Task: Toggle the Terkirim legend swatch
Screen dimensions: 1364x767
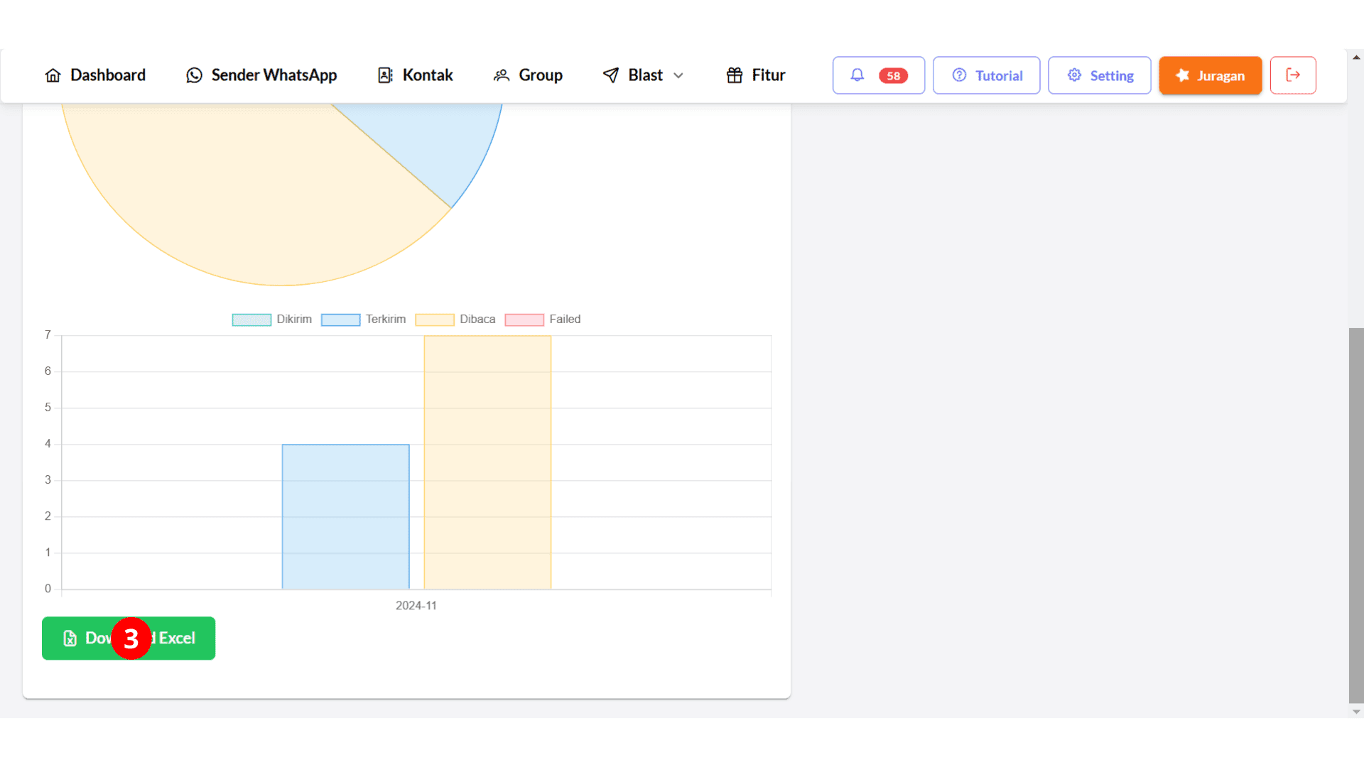Action: [340, 320]
